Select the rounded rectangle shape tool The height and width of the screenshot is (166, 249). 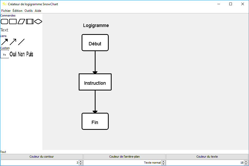(x=4, y=22)
